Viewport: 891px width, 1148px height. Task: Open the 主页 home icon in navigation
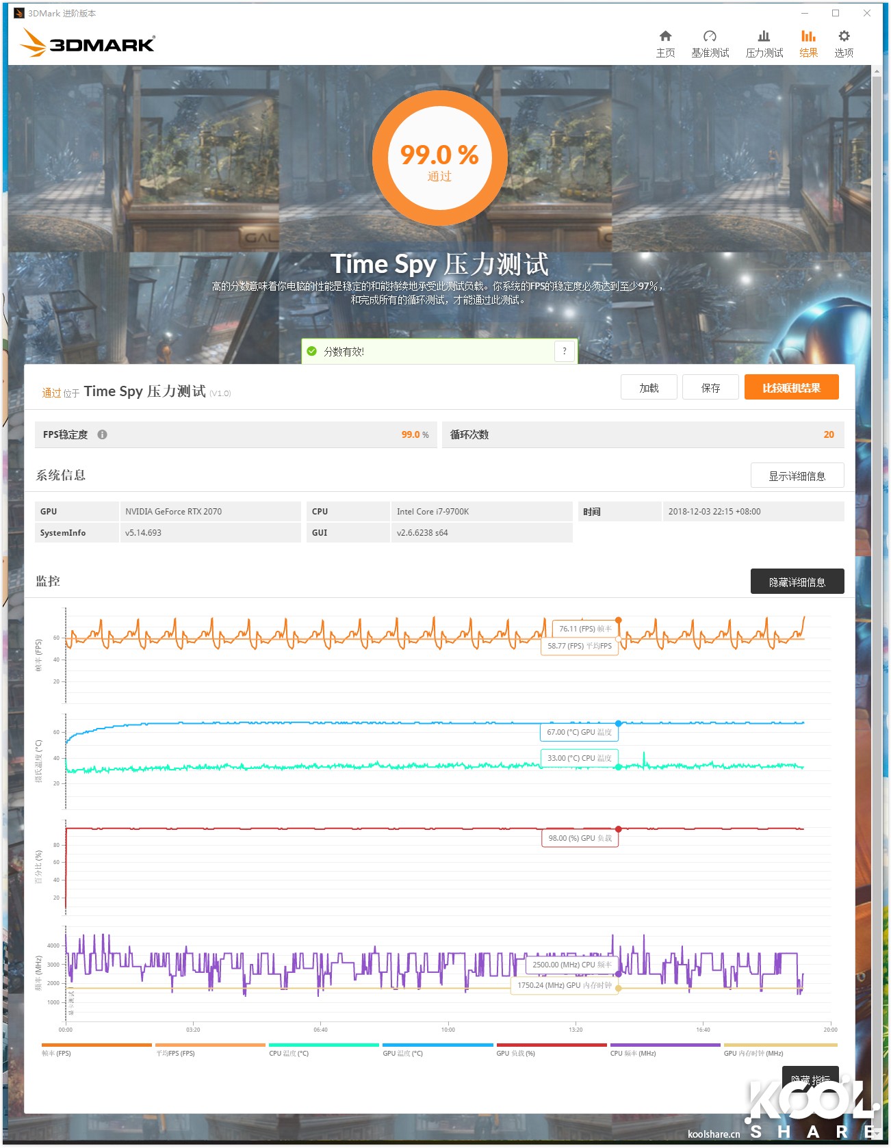665,36
